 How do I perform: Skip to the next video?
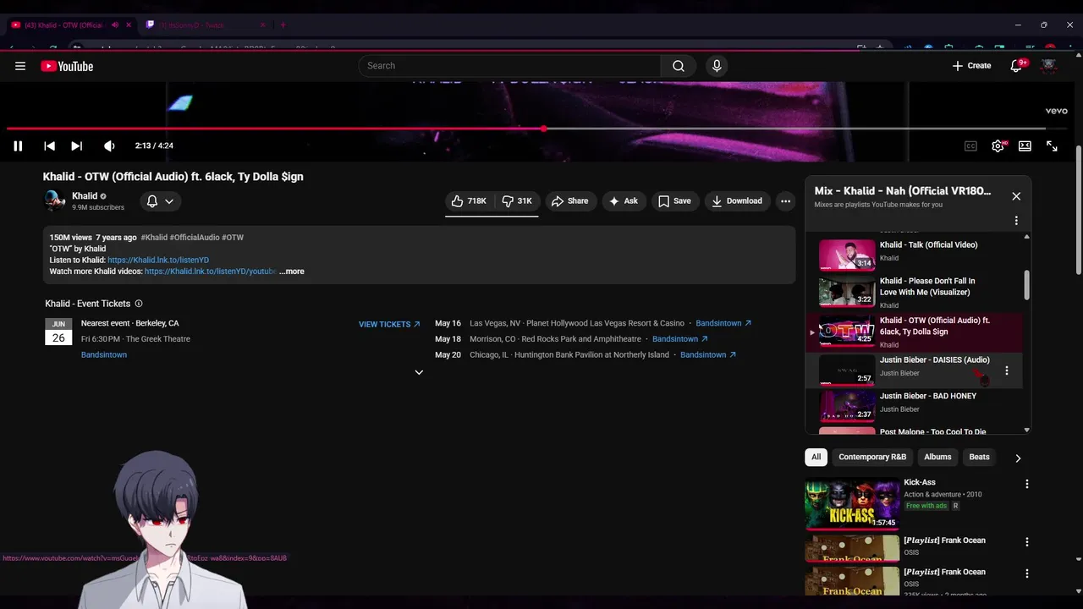[76, 146]
